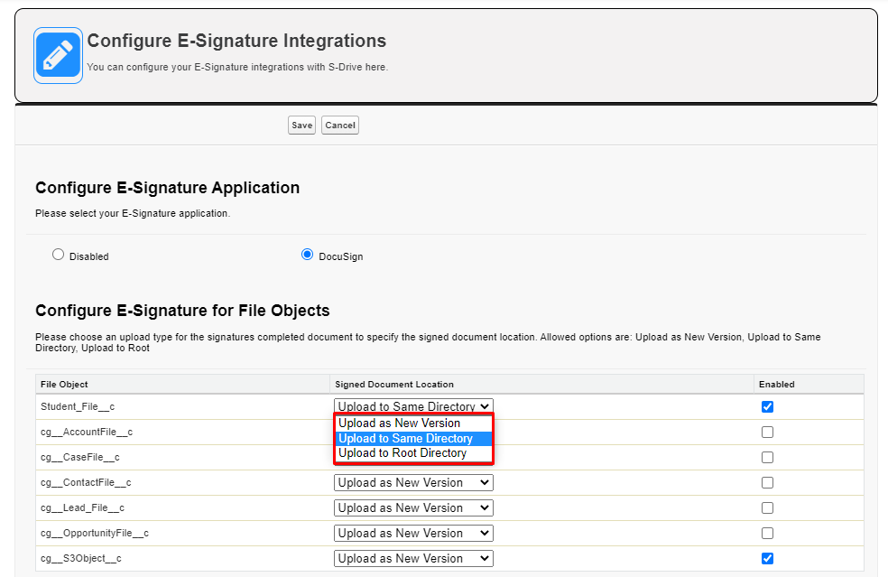The width and height of the screenshot is (888, 577).
Task: Choose Upload to Same Directory option
Action: [x=405, y=438]
